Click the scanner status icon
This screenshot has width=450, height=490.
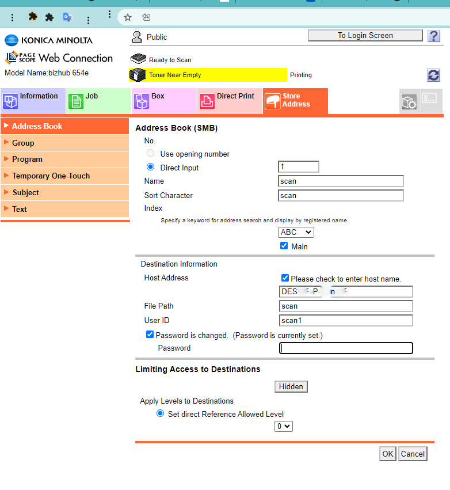(x=138, y=58)
